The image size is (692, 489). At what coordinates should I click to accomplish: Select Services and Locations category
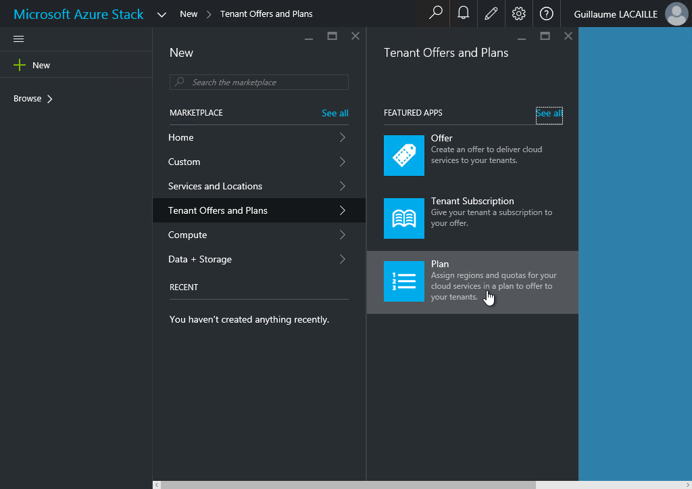click(259, 186)
